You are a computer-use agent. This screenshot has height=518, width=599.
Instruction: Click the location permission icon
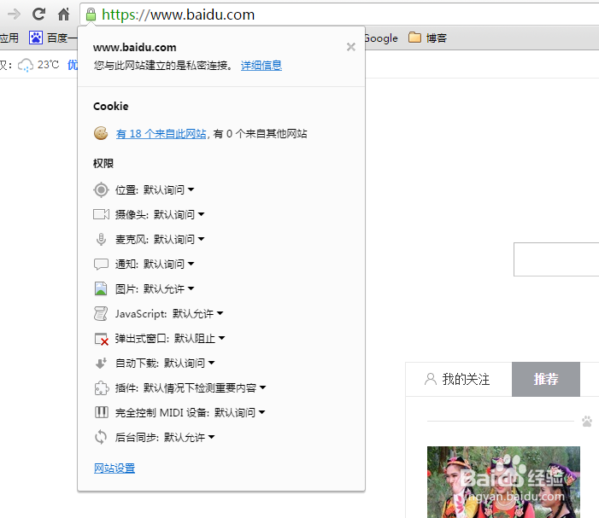[101, 189]
